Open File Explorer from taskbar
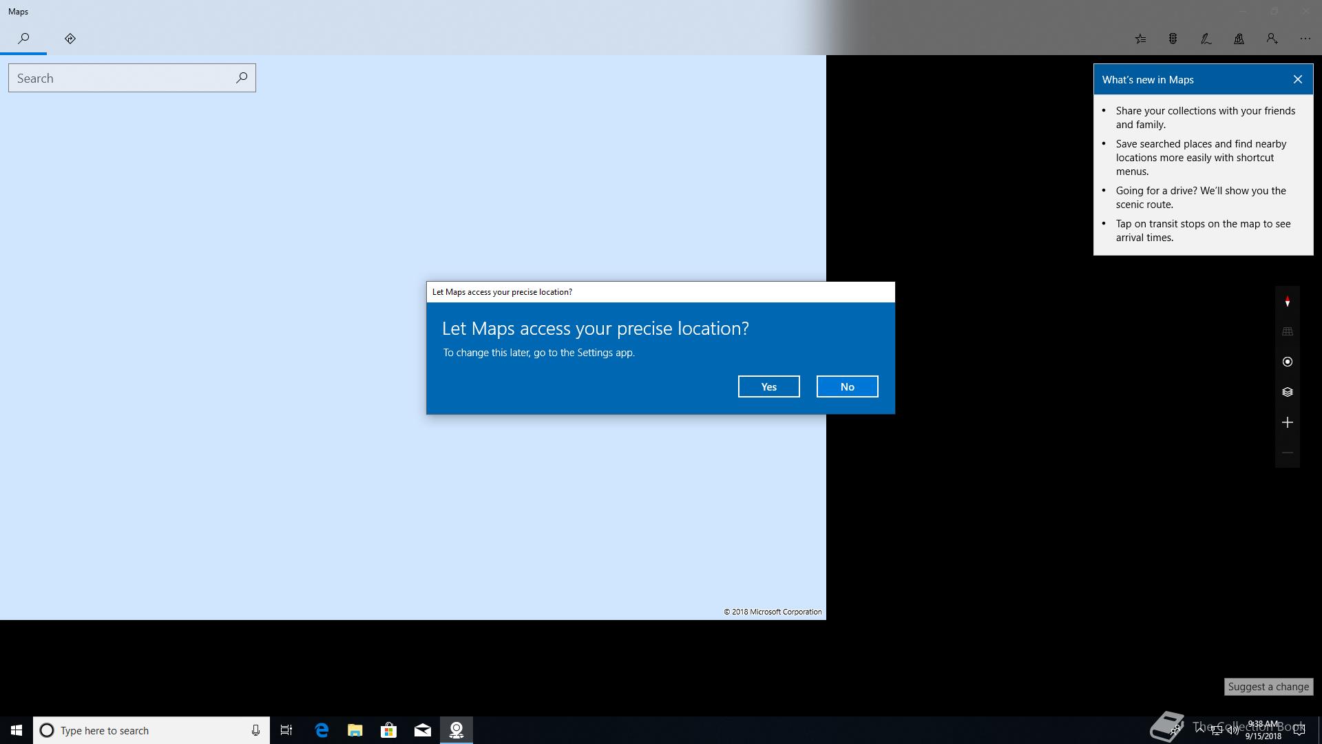 pos(355,730)
